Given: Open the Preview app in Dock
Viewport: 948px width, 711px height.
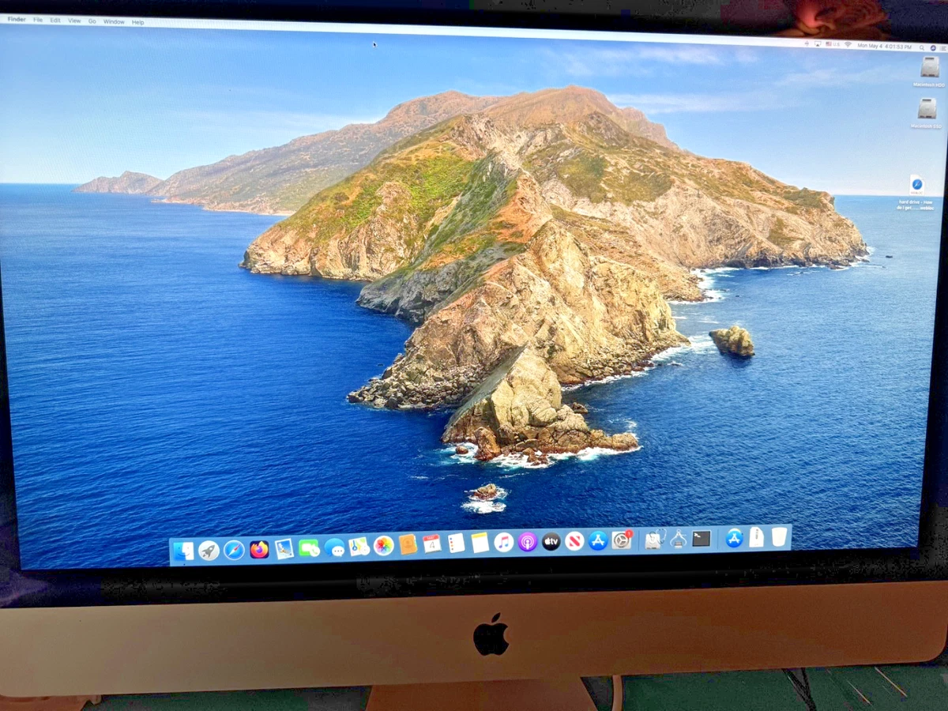Looking at the screenshot, I should click(x=284, y=548).
